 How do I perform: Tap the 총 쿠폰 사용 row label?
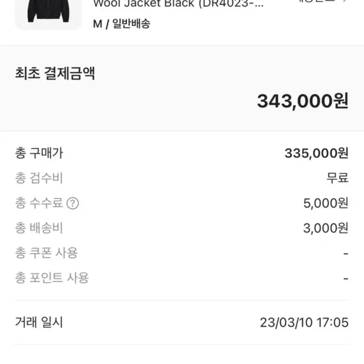pyautogui.click(x=46, y=253)
